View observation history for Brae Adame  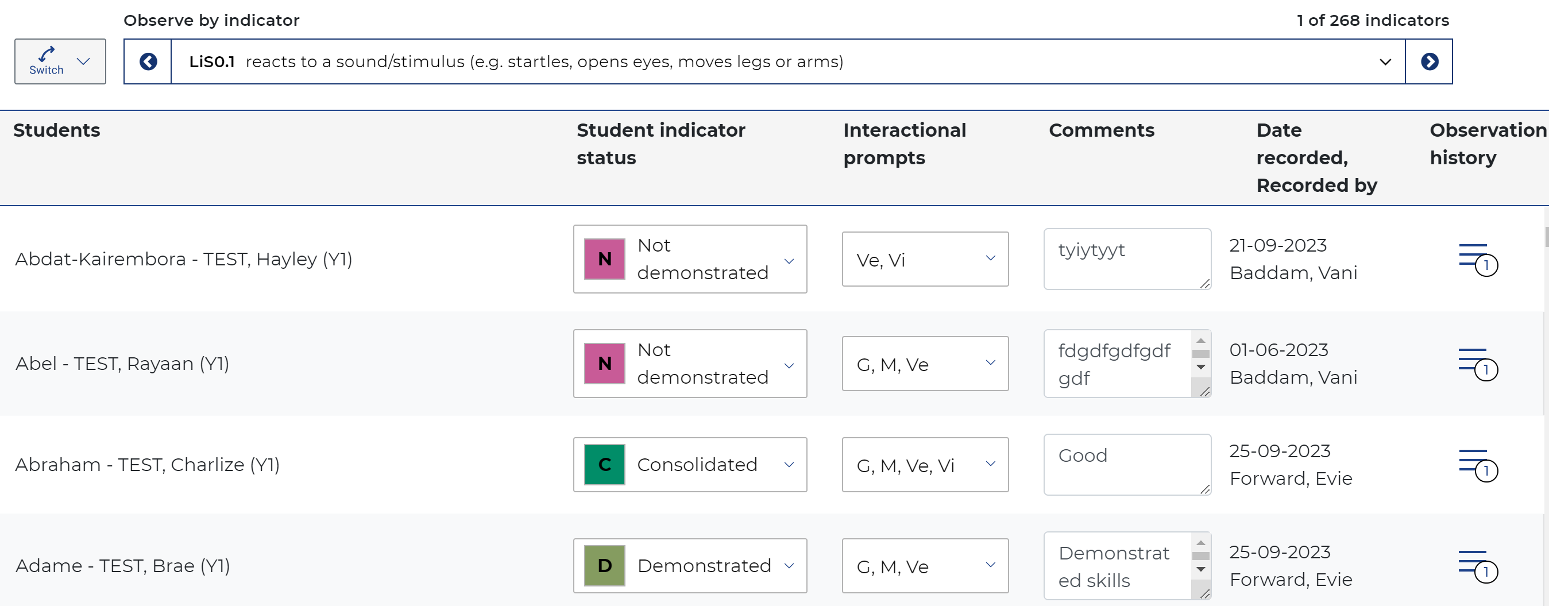1477,566
